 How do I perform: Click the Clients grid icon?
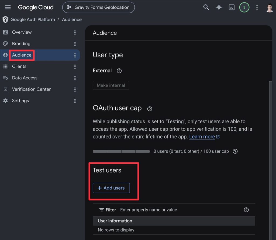pos(5,67)
